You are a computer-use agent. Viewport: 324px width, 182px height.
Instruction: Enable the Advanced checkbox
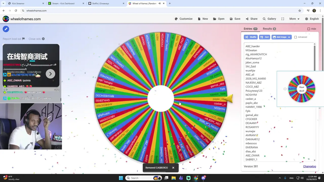[295, 37]
